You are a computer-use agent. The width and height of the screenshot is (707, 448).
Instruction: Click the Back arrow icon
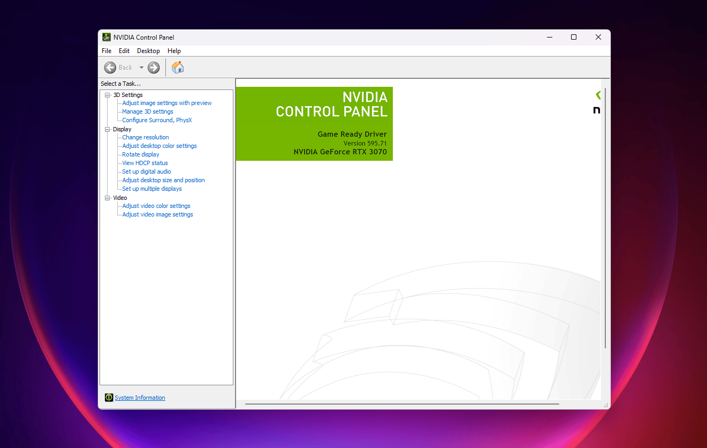[110, 68]
